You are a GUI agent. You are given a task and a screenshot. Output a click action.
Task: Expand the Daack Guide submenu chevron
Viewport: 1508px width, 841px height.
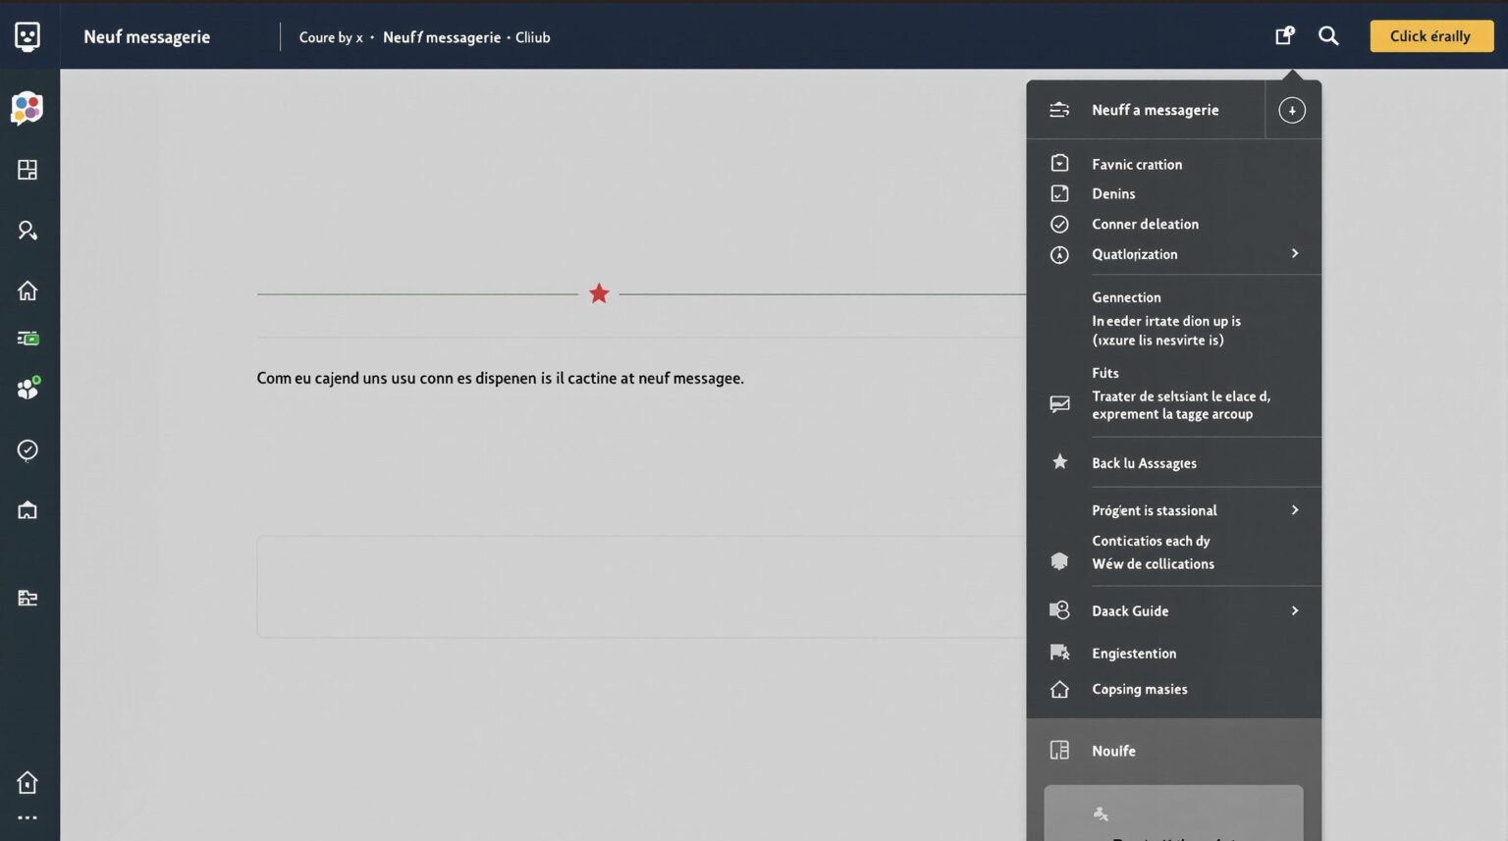(1295, 611)
